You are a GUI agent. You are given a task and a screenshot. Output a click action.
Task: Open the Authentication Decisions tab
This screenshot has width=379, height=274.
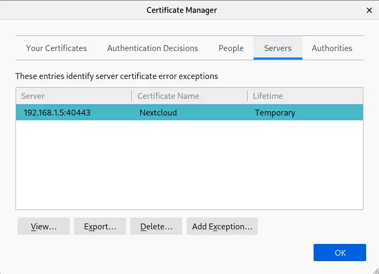pyautogui.click(x=152, y=48)
